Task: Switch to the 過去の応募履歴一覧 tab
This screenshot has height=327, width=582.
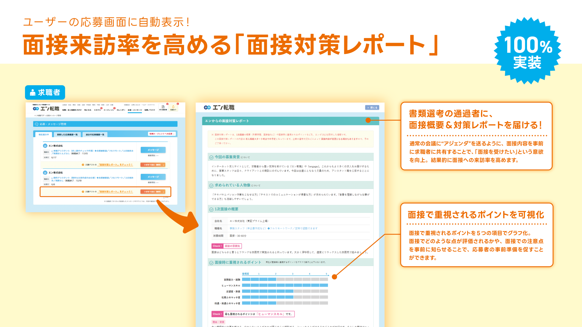Action: (x=95, y=135)
